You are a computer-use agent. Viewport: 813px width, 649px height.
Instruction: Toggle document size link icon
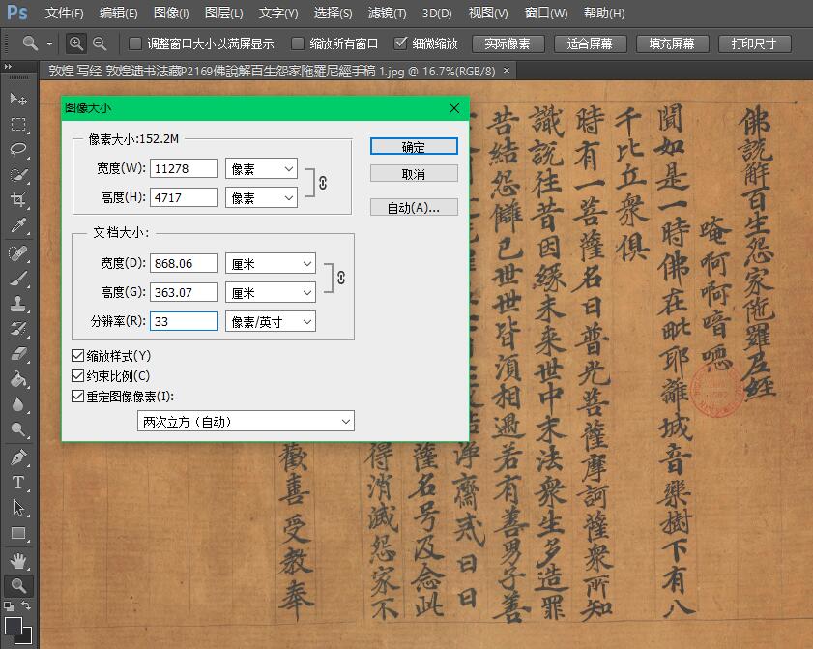pos(340,278)
